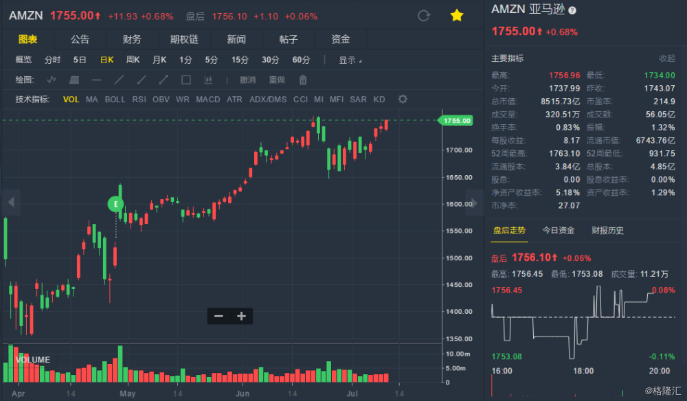Select the rectangle drawing tool
687x401 pixels.
185,80
